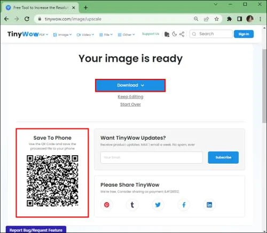Share TinyWow on Pinterest

click(x=107, y=205)
